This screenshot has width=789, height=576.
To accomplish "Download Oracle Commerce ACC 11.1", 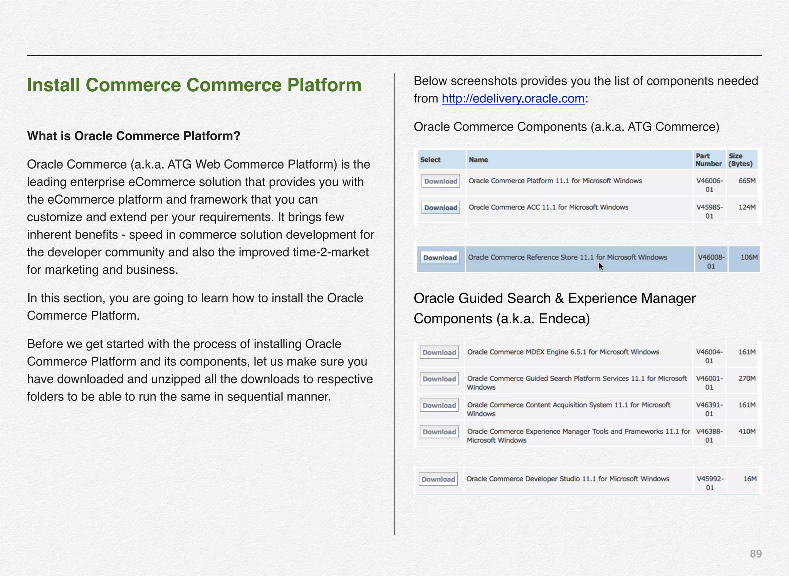I will (441, 208).
